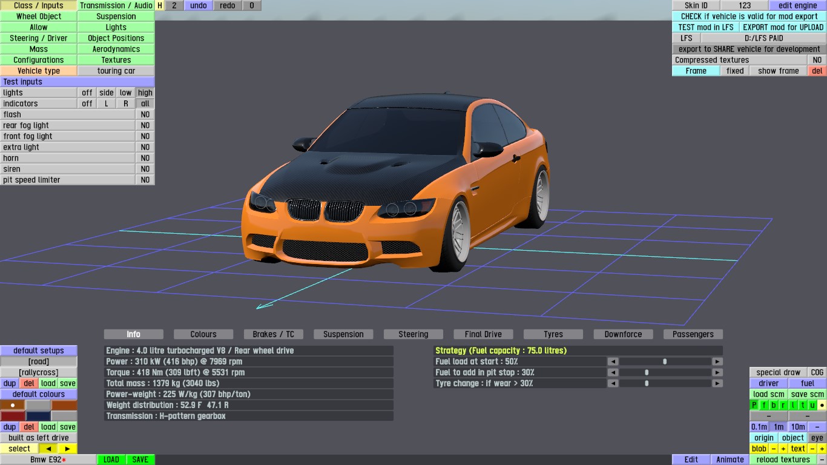Increase blob size with its plus button
Viewport: 827px width, 465px height.
(783, 449)
